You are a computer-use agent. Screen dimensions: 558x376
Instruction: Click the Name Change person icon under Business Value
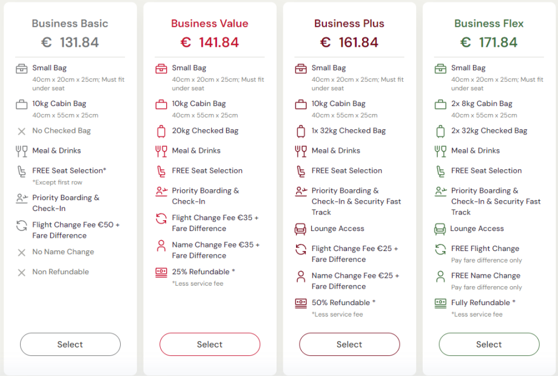pos(163,246)
